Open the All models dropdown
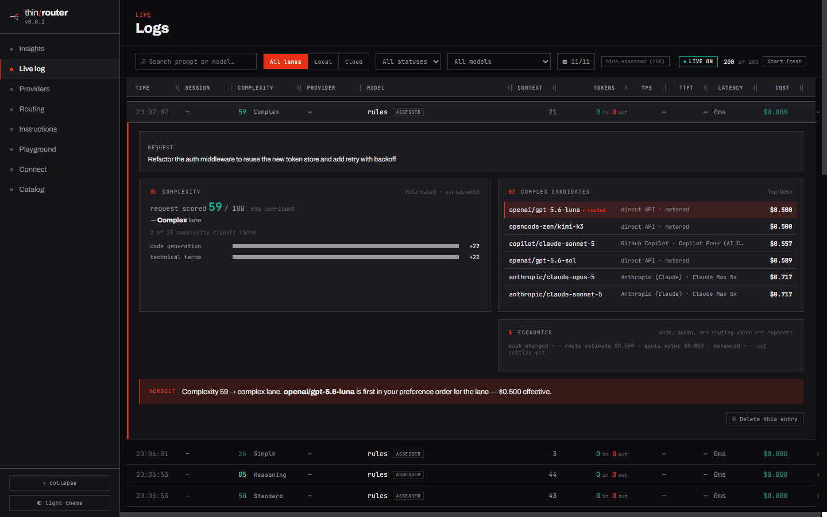This screenshot has width=827, height=517. [x=498, y=61]
